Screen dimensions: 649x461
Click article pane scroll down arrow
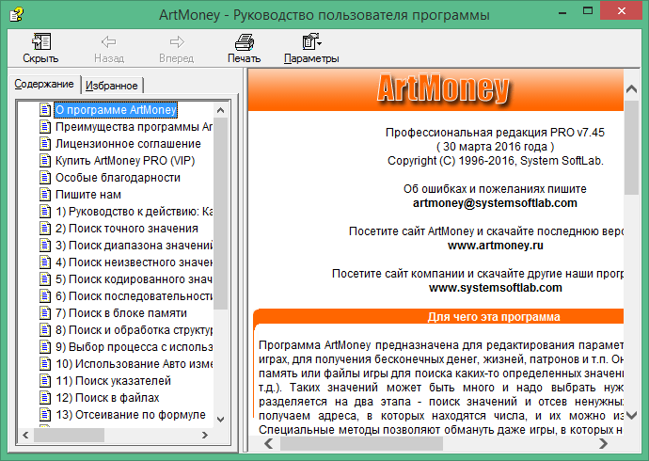click(632, 415)
